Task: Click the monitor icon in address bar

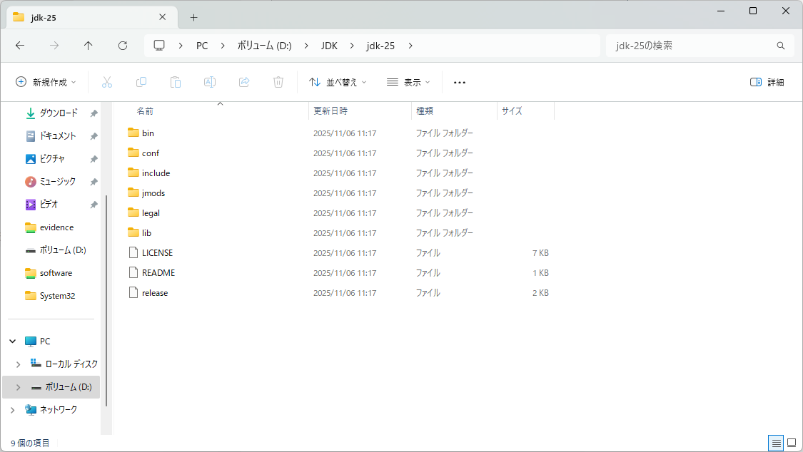Action: pos(159,46)
